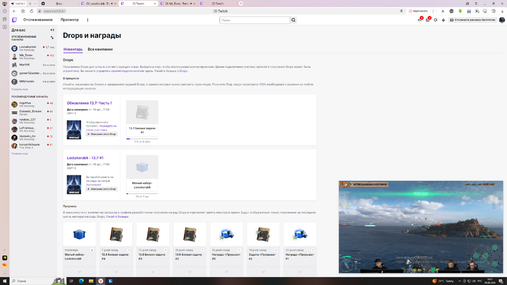The height and width of the screenshot is (285, 507).
Task: Open the notifications inbox icon with badge
Action: (x=428, y=20)
